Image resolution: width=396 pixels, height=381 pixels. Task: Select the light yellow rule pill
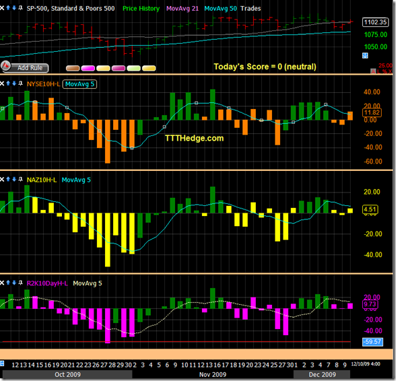[103, 68]
